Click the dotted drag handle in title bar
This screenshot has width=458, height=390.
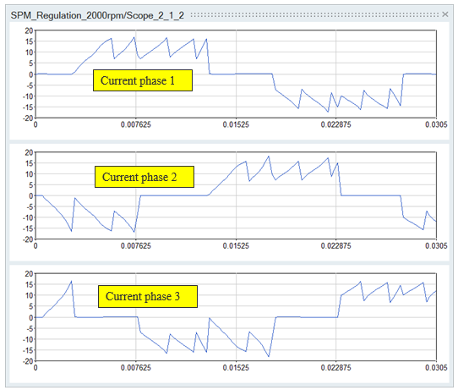coord(315,14)
